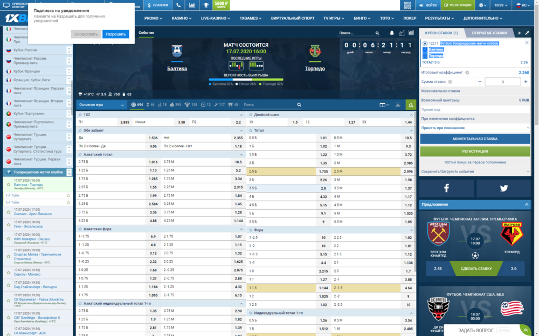
Task: Click the collapse arrows icon in coupon header
Action: click(x=527, y=33)
